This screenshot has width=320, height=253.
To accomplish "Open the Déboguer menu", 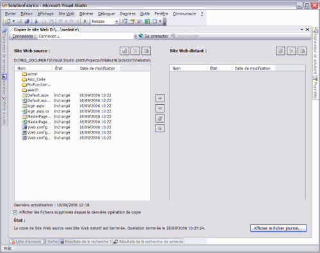I will (107, 14).
